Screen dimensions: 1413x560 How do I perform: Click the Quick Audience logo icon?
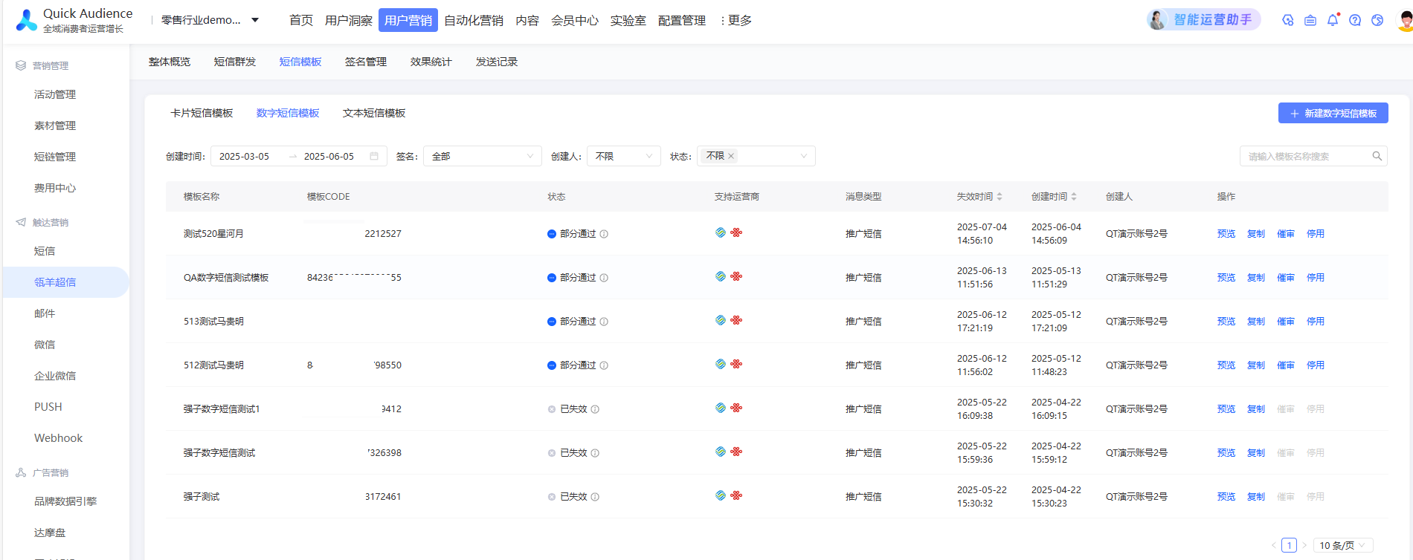[27, 20]
